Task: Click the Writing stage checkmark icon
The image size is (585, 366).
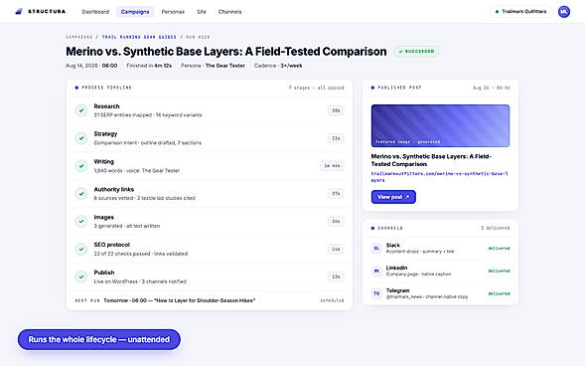Action: click(81, 166)
